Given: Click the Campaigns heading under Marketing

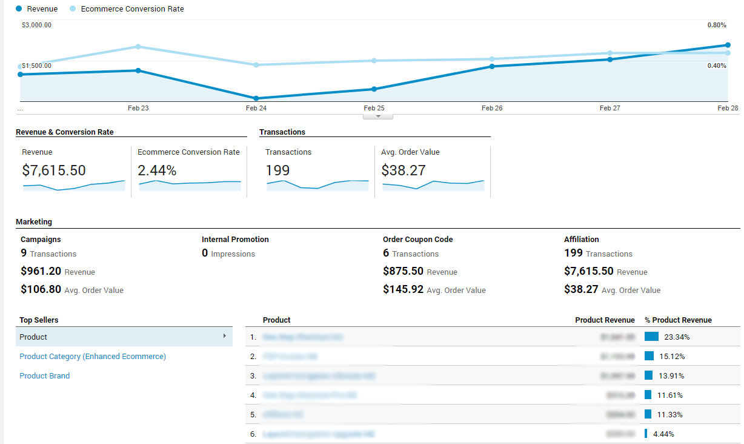Looking at the screenshot, I should pos(41,240).
